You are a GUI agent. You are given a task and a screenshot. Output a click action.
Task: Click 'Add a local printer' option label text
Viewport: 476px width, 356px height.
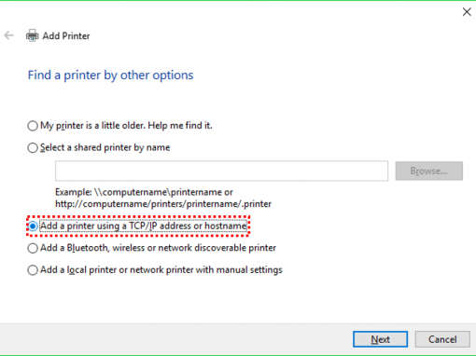pyautogui.click(x=161, y=270)
